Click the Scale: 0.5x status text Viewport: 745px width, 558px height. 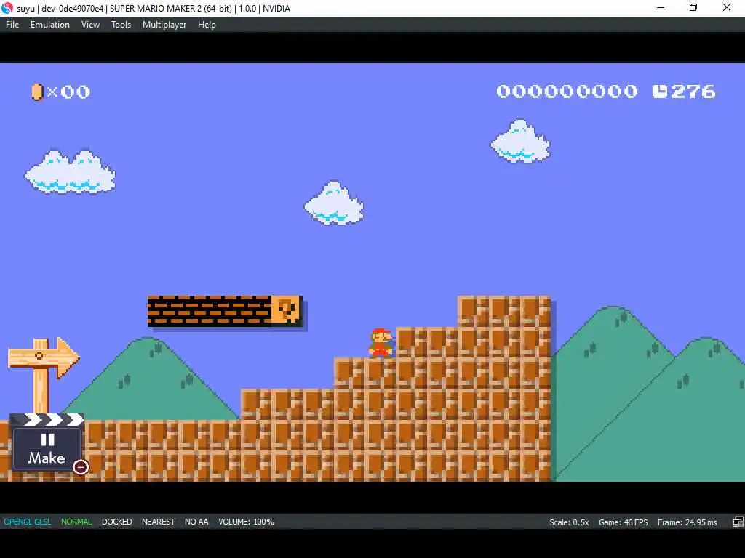tap(569, 522)
